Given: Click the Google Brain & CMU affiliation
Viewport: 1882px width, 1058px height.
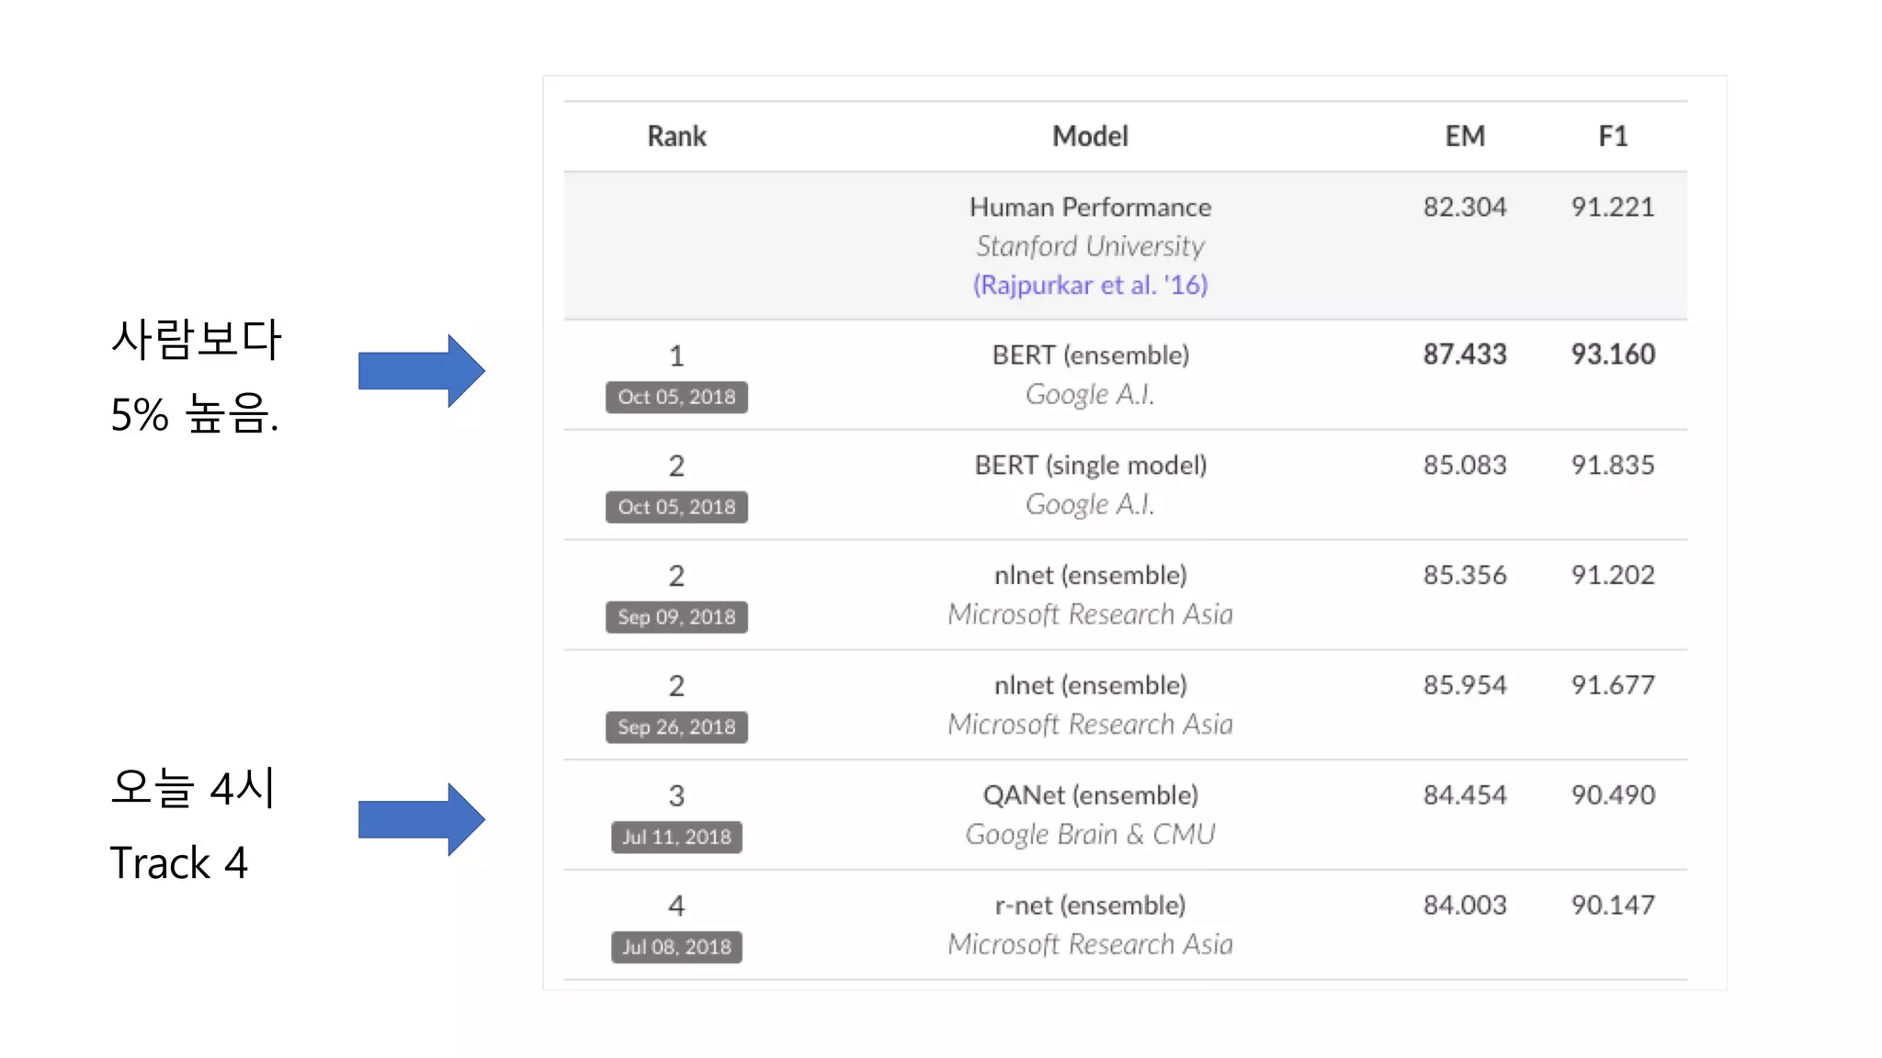Looking at the screenshot, I should pos(1090,834).
